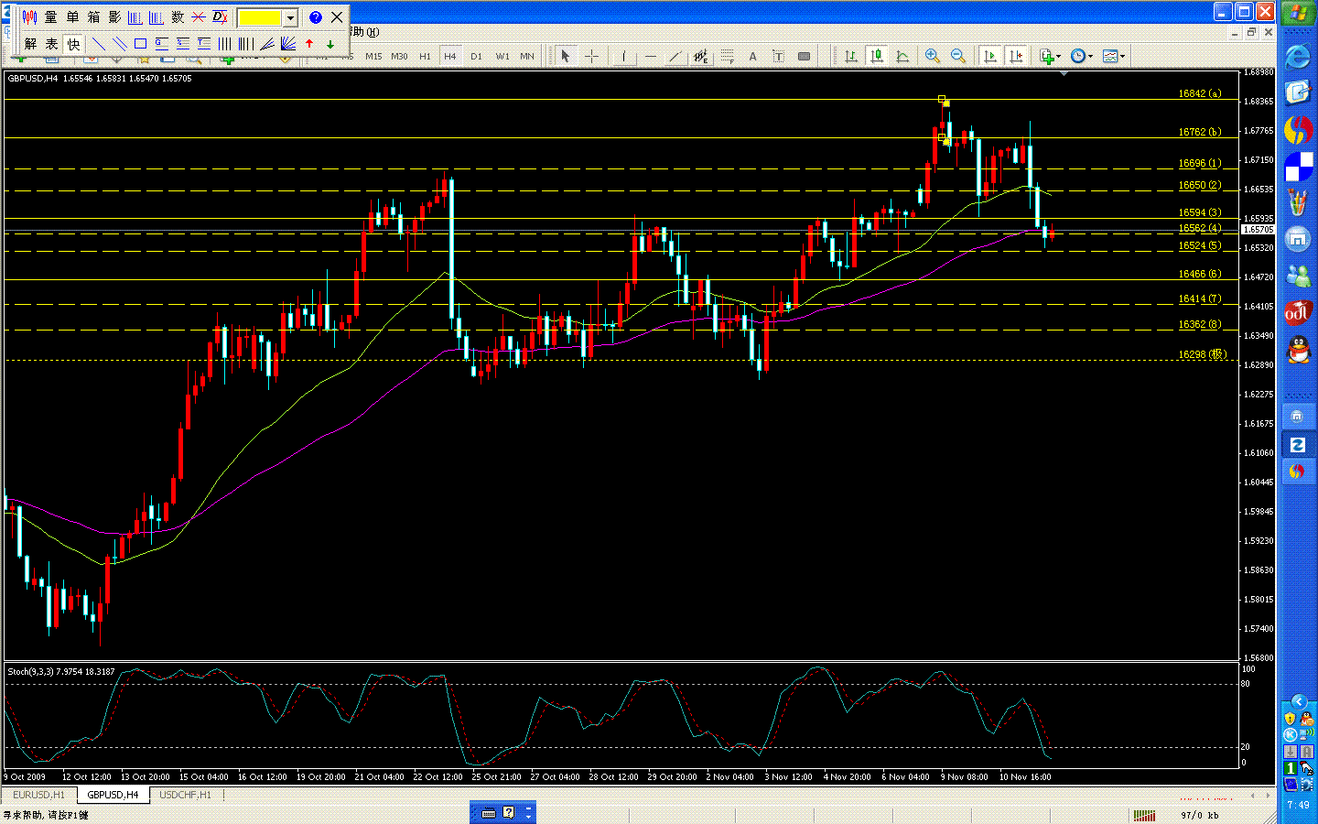Click the connection status 97/0 kb

[x=1200, y=815]
